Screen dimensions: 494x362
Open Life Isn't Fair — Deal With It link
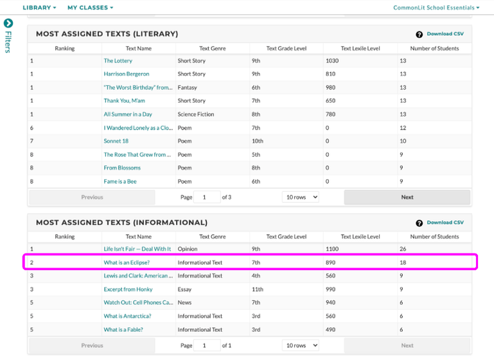click(x=137, y=248)
